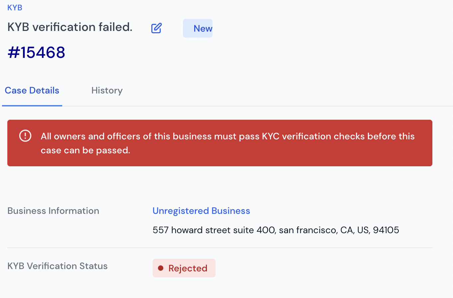Click the Rejected status badge
Viewport: 453px width, 298px height.
[184, 268]
